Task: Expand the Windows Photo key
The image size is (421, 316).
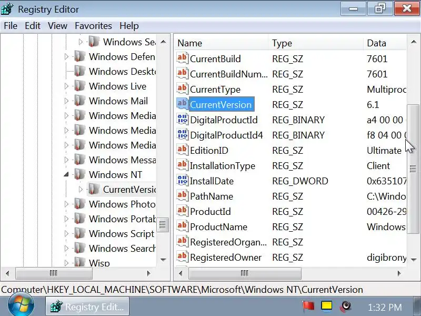Action: 66,204
